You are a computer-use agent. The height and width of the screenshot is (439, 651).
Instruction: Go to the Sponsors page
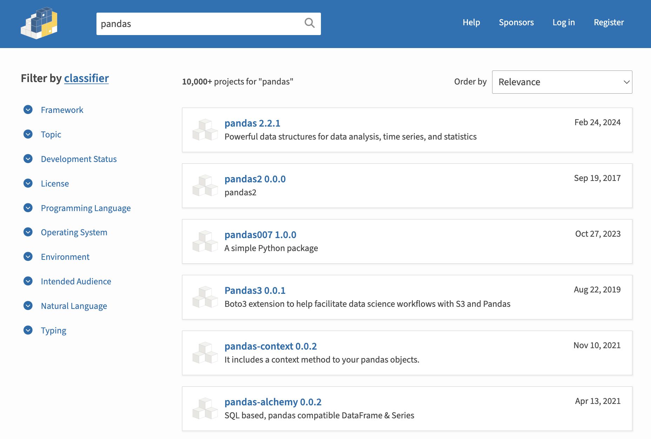click(x=516, y=22)
